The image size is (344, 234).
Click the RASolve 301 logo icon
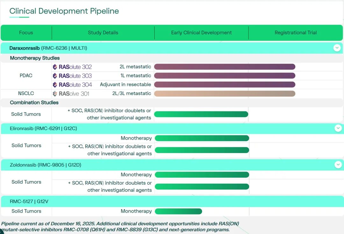coord(55,94)
